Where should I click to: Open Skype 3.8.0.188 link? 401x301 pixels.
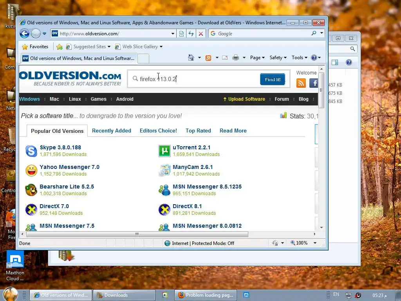[x=60, y=147]
